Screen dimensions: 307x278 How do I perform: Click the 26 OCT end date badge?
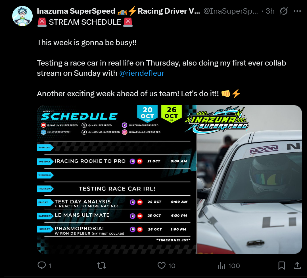pyautogui.click(x=172, y=114)
